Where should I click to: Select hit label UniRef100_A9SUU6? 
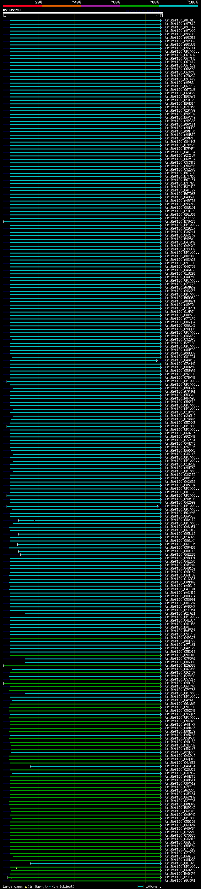(x=180, y=44)
